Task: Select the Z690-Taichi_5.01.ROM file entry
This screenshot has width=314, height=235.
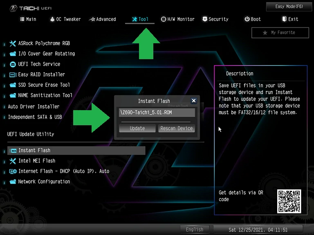Action: (x=157, y=113)
